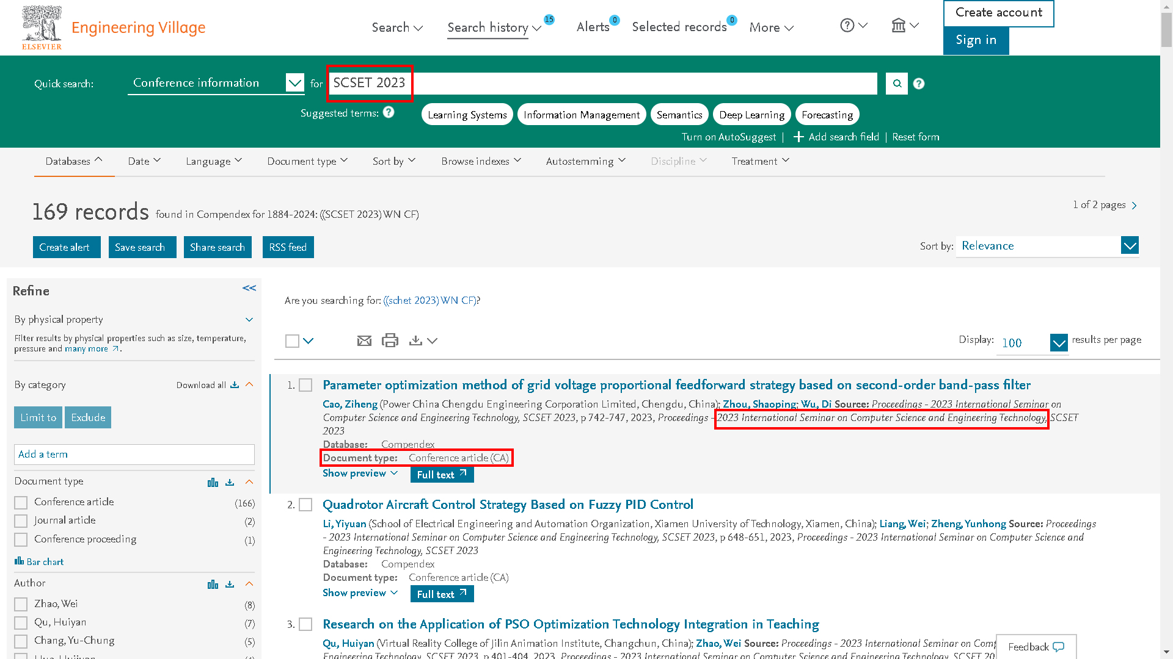The width and height of the screenshot is (1173, 659).
Task: Open results per page display dropdown
Action: (1058, 343)
